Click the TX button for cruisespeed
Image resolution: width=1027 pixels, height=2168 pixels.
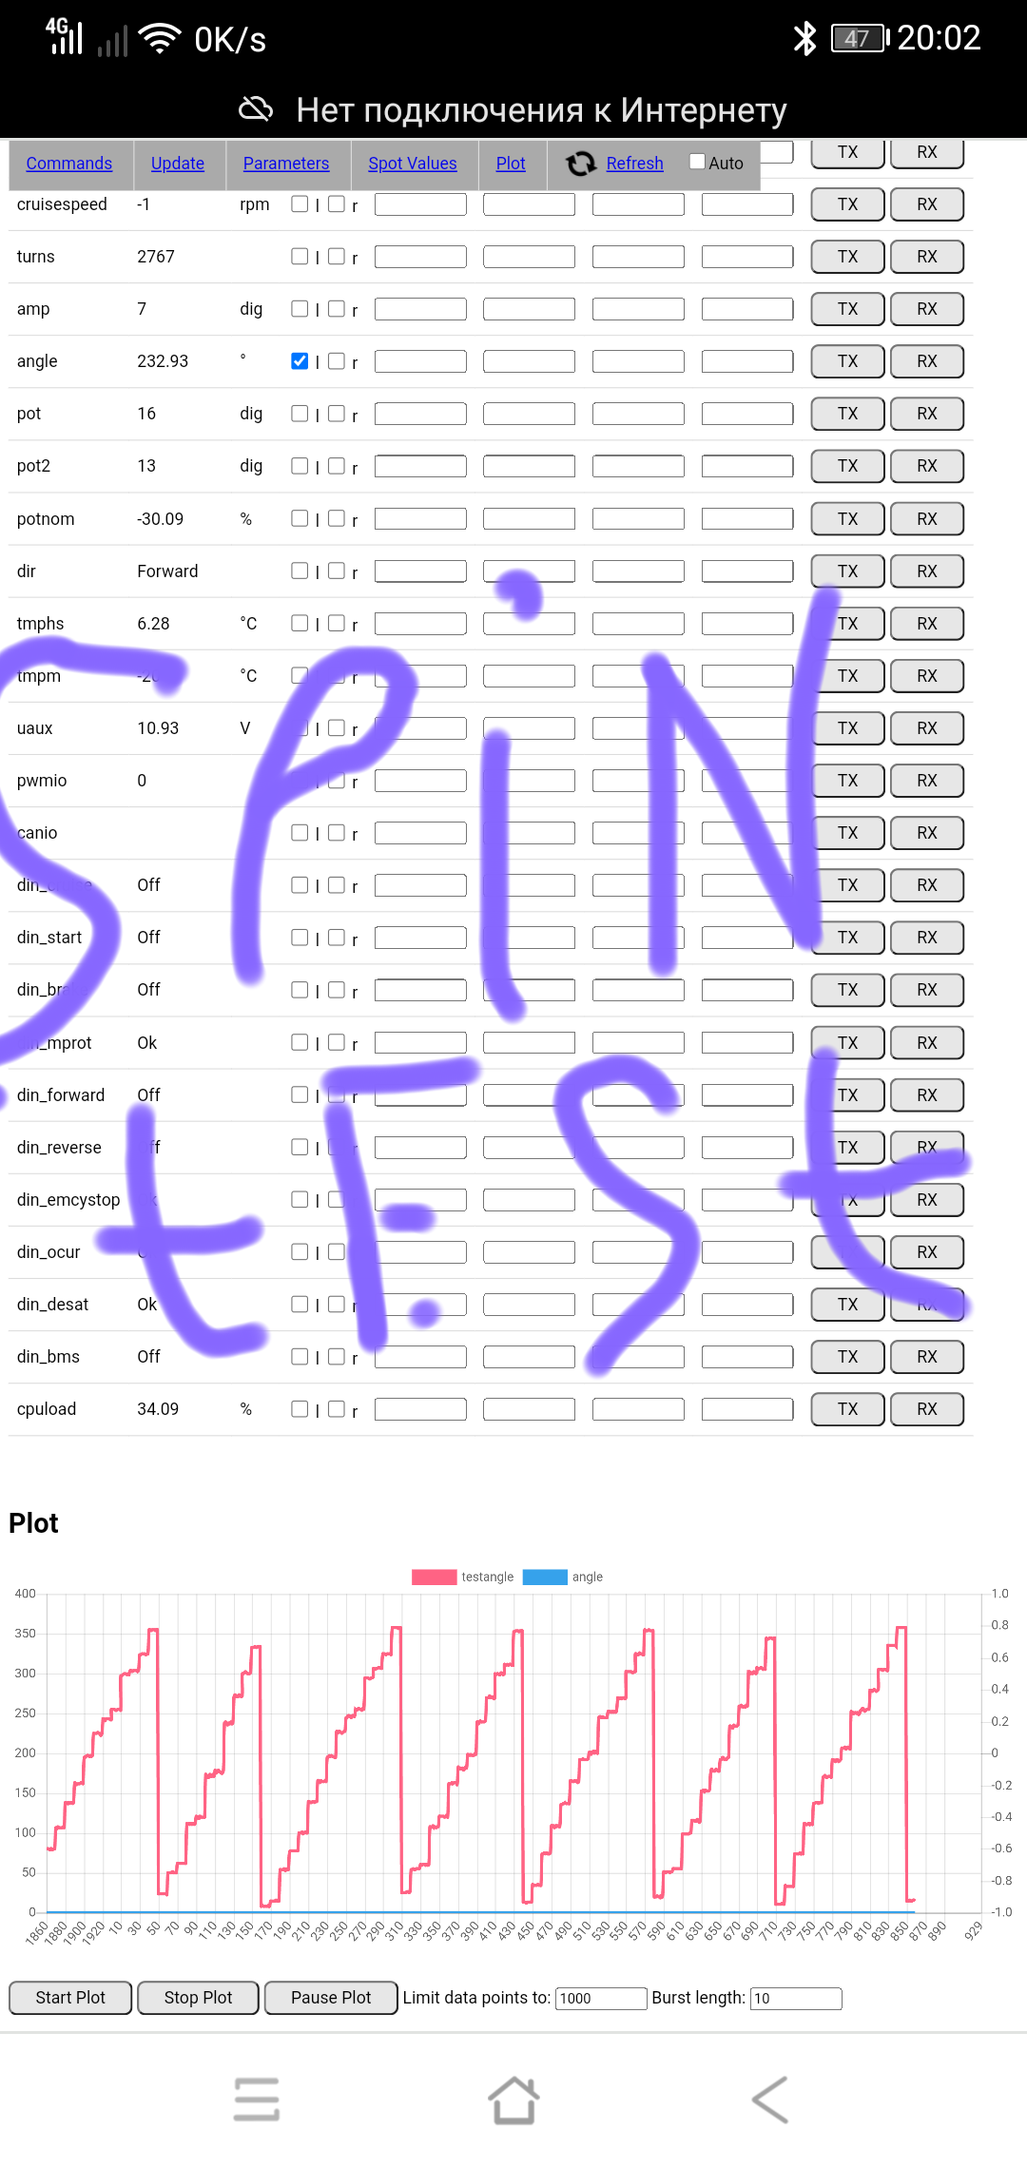tap(847, 204)
